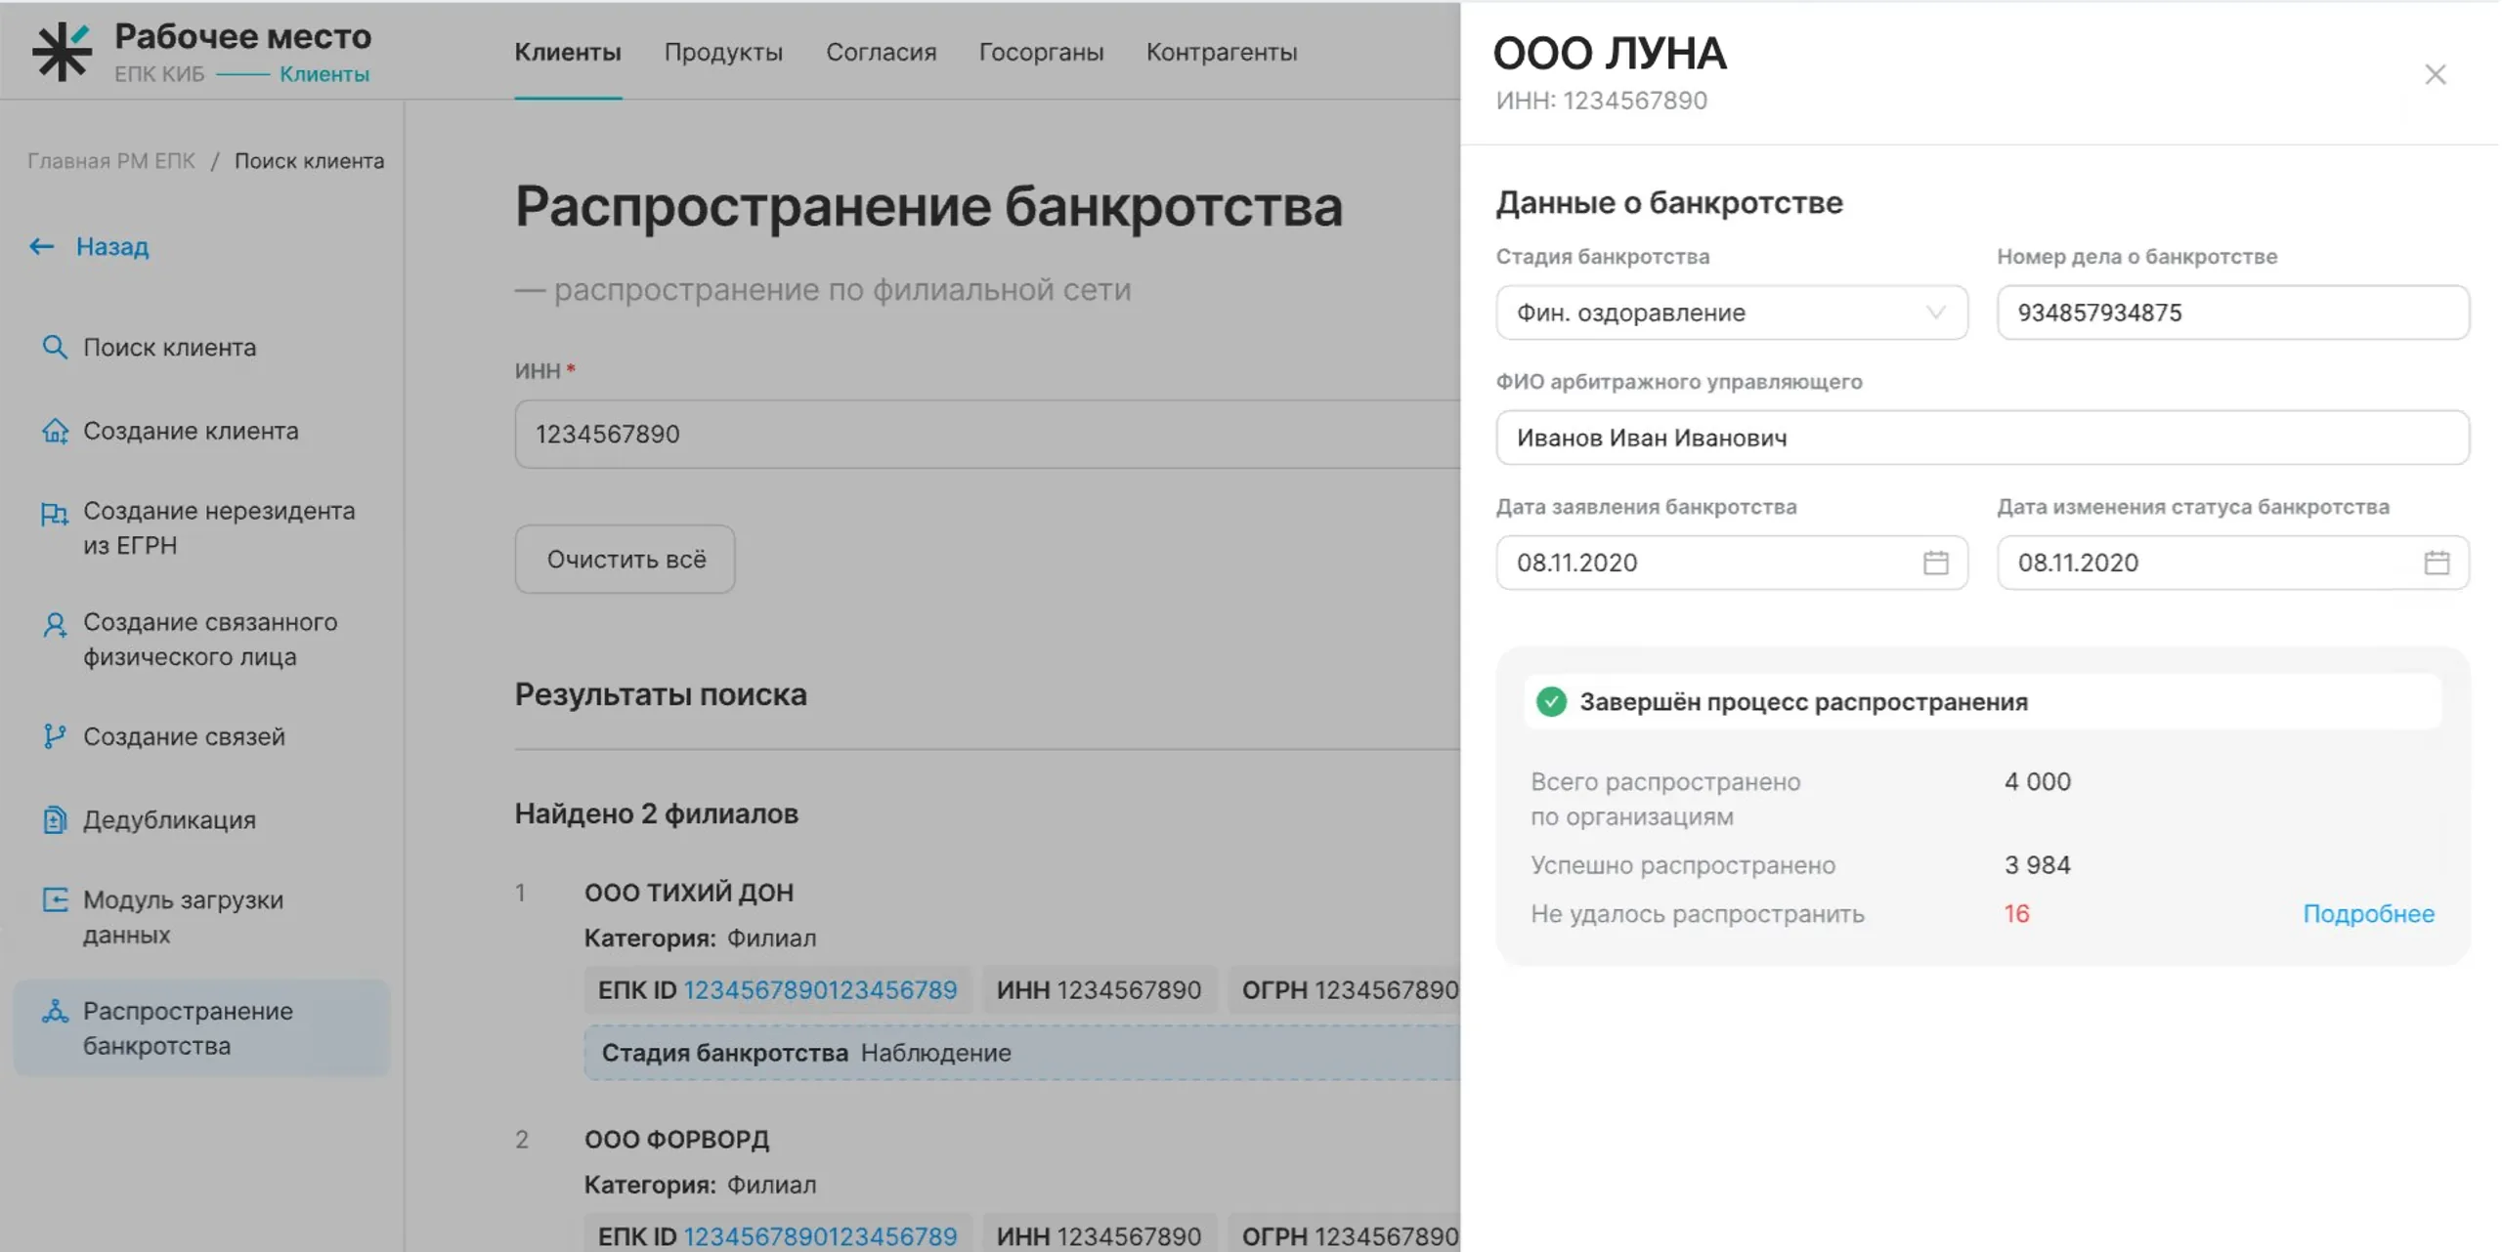Click the person icon for Создание связанного лица
The width and height of the screenshot is (2502, 1252).
55,625
